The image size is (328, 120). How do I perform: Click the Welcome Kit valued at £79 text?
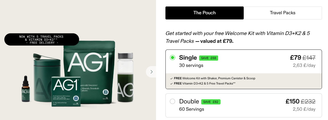tap(238, 37)
